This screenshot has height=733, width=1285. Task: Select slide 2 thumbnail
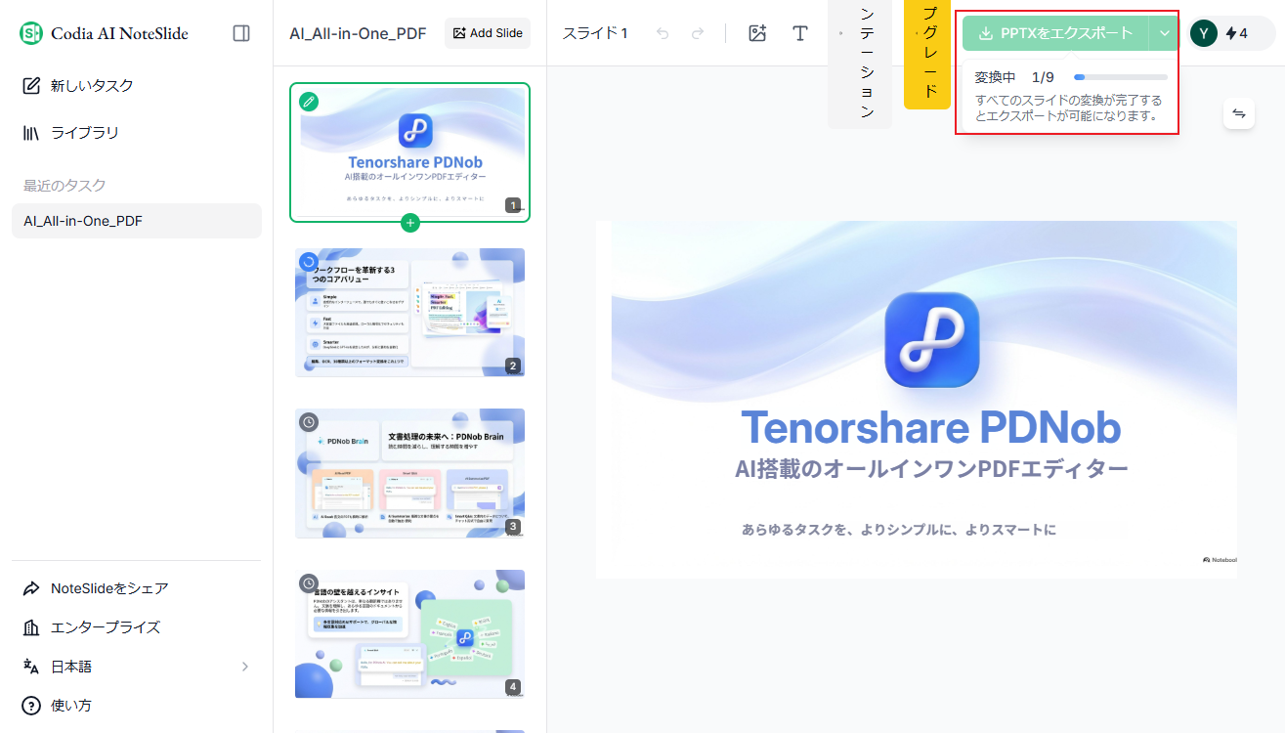click(x=410, y=313)
